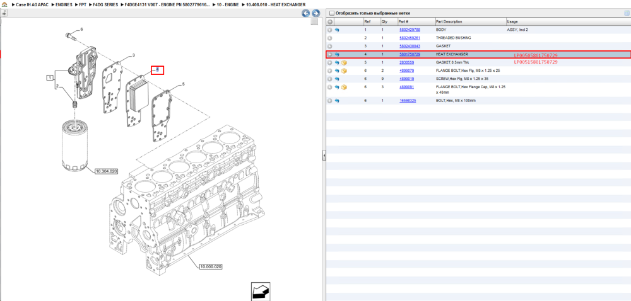Click the blue arrow icon on BODY row

click(x=337, y=30)
